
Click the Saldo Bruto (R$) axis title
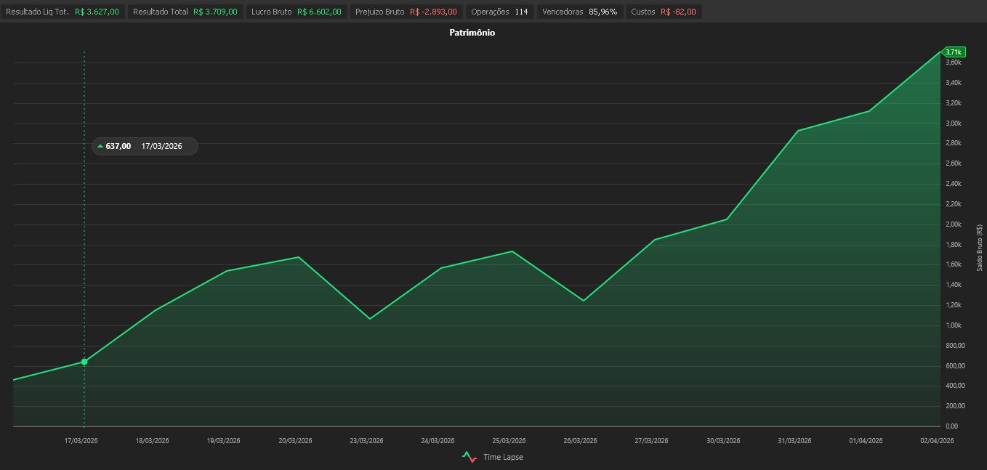979,247
